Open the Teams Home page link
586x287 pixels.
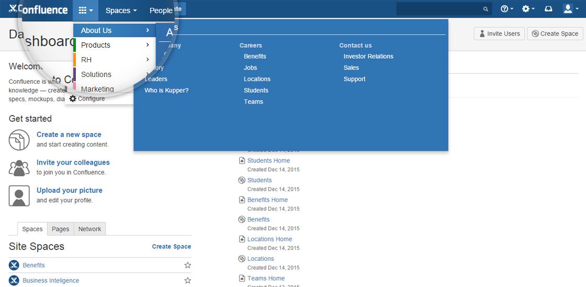266,279
